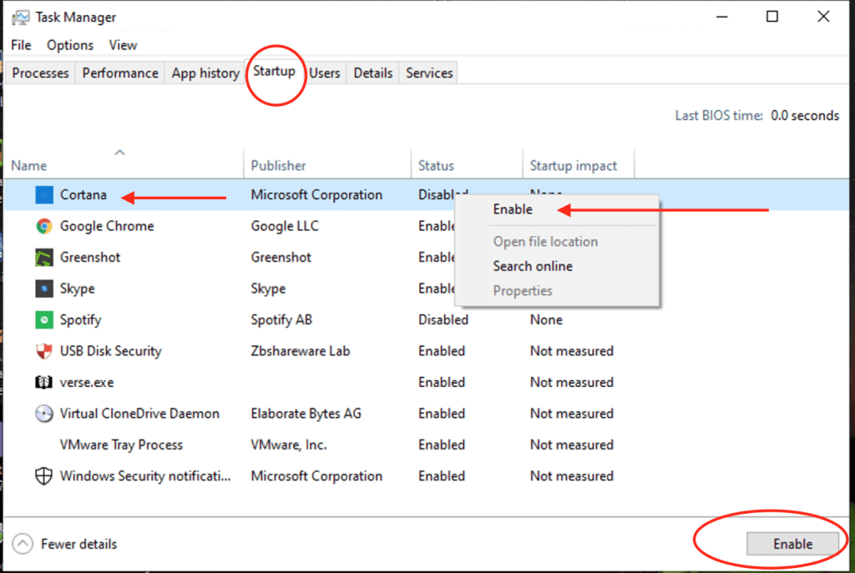
Task: Click the green Spotify icon
Action: [x=44, y=320]
